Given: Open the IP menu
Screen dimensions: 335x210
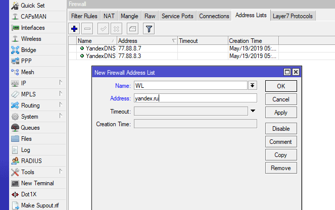Looking at the screenshot, I should click(38, 83).
